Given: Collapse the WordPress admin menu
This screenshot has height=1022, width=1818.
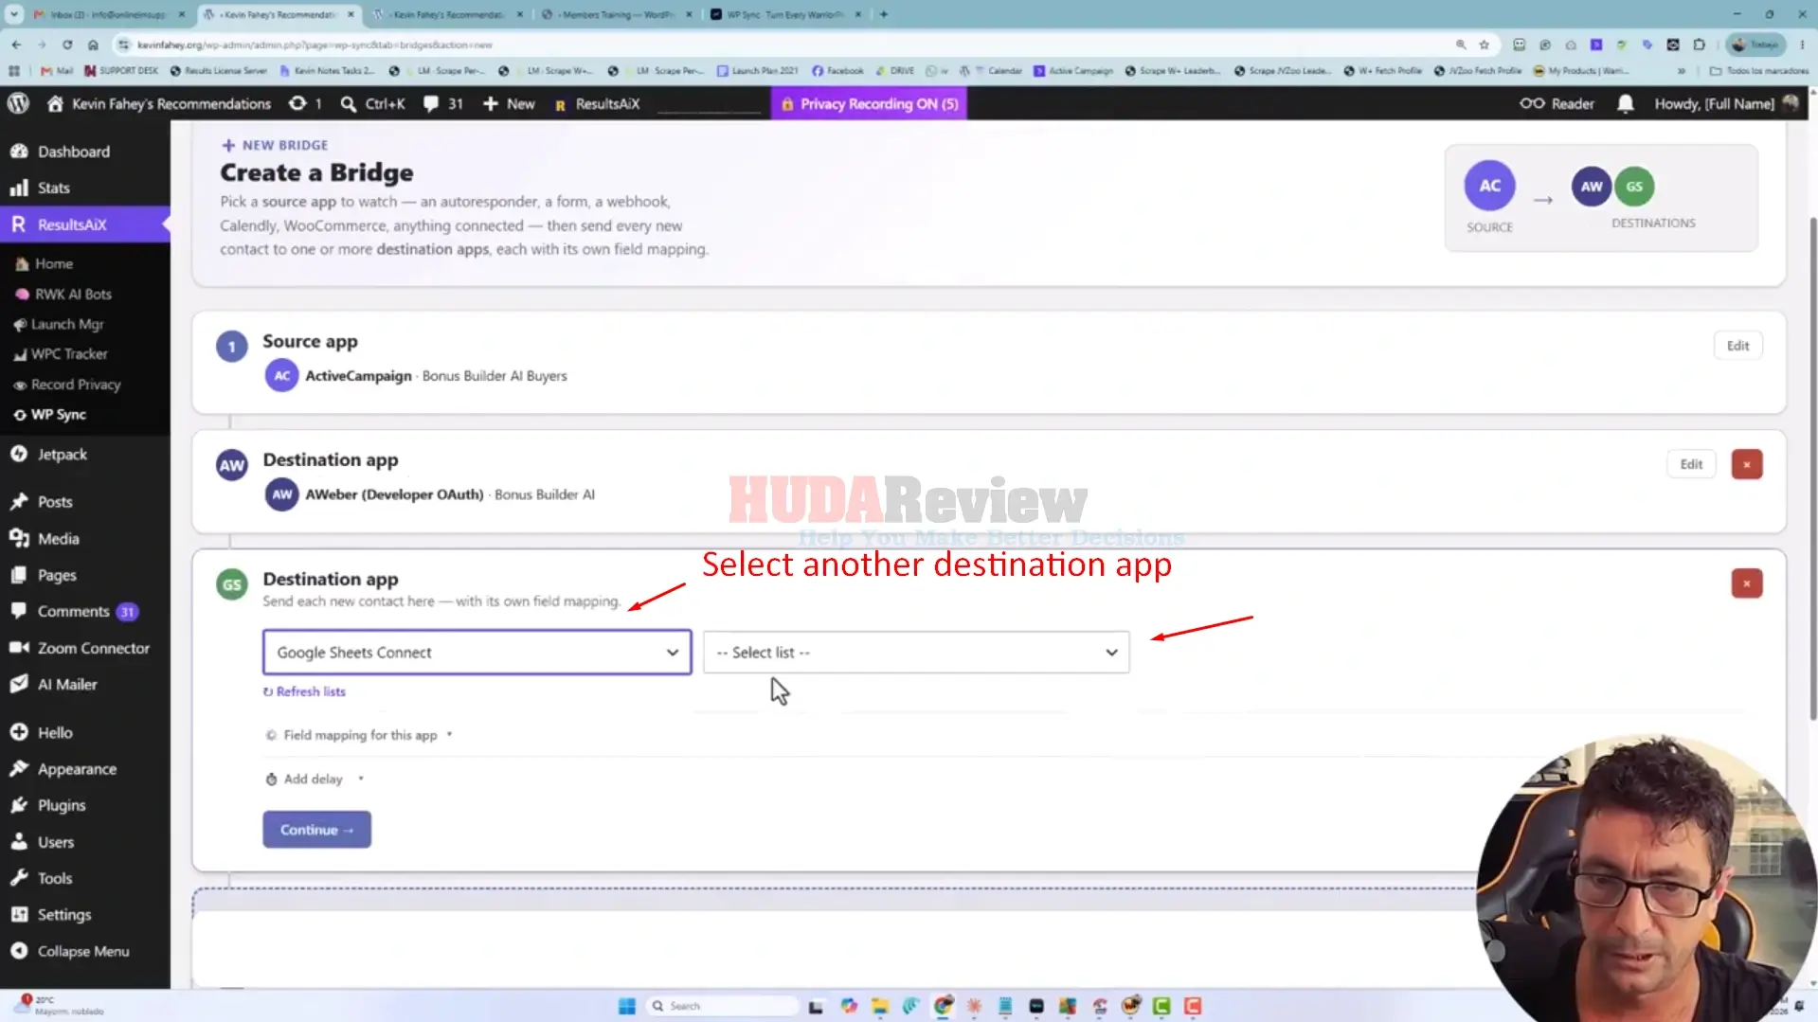Looking at the screenshot, I should coord(71,951).
